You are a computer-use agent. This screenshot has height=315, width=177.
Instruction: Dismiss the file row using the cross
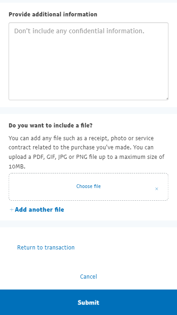click(157, 189)
